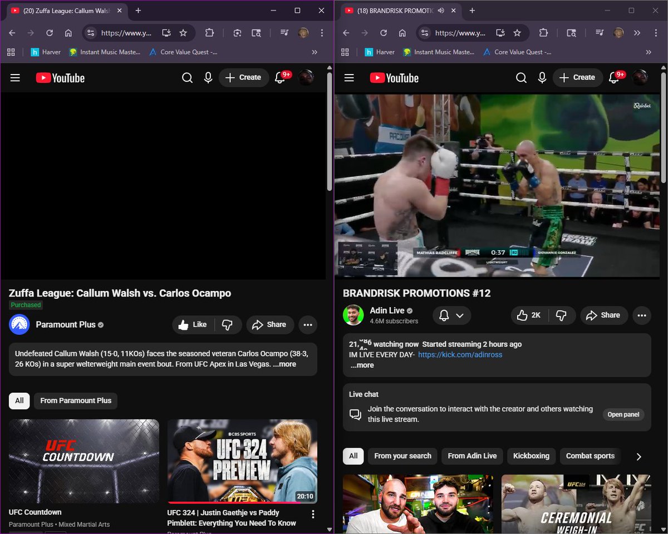Open more actions beside Share on the BRANDRISK stream

point(642,315)
